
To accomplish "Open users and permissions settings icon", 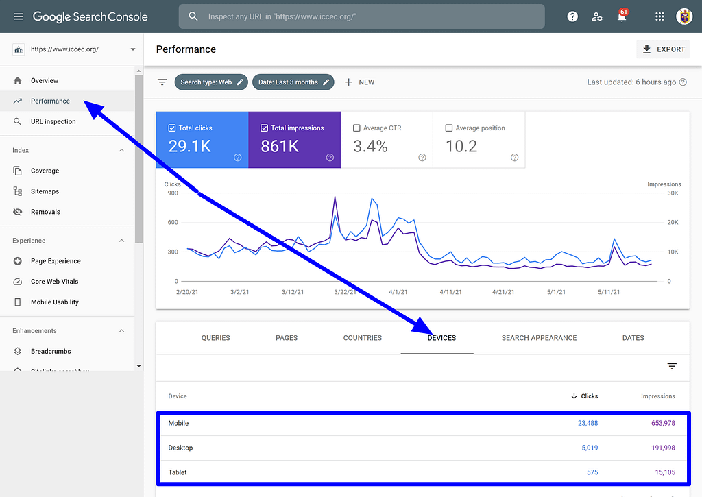I will (597, 16).
